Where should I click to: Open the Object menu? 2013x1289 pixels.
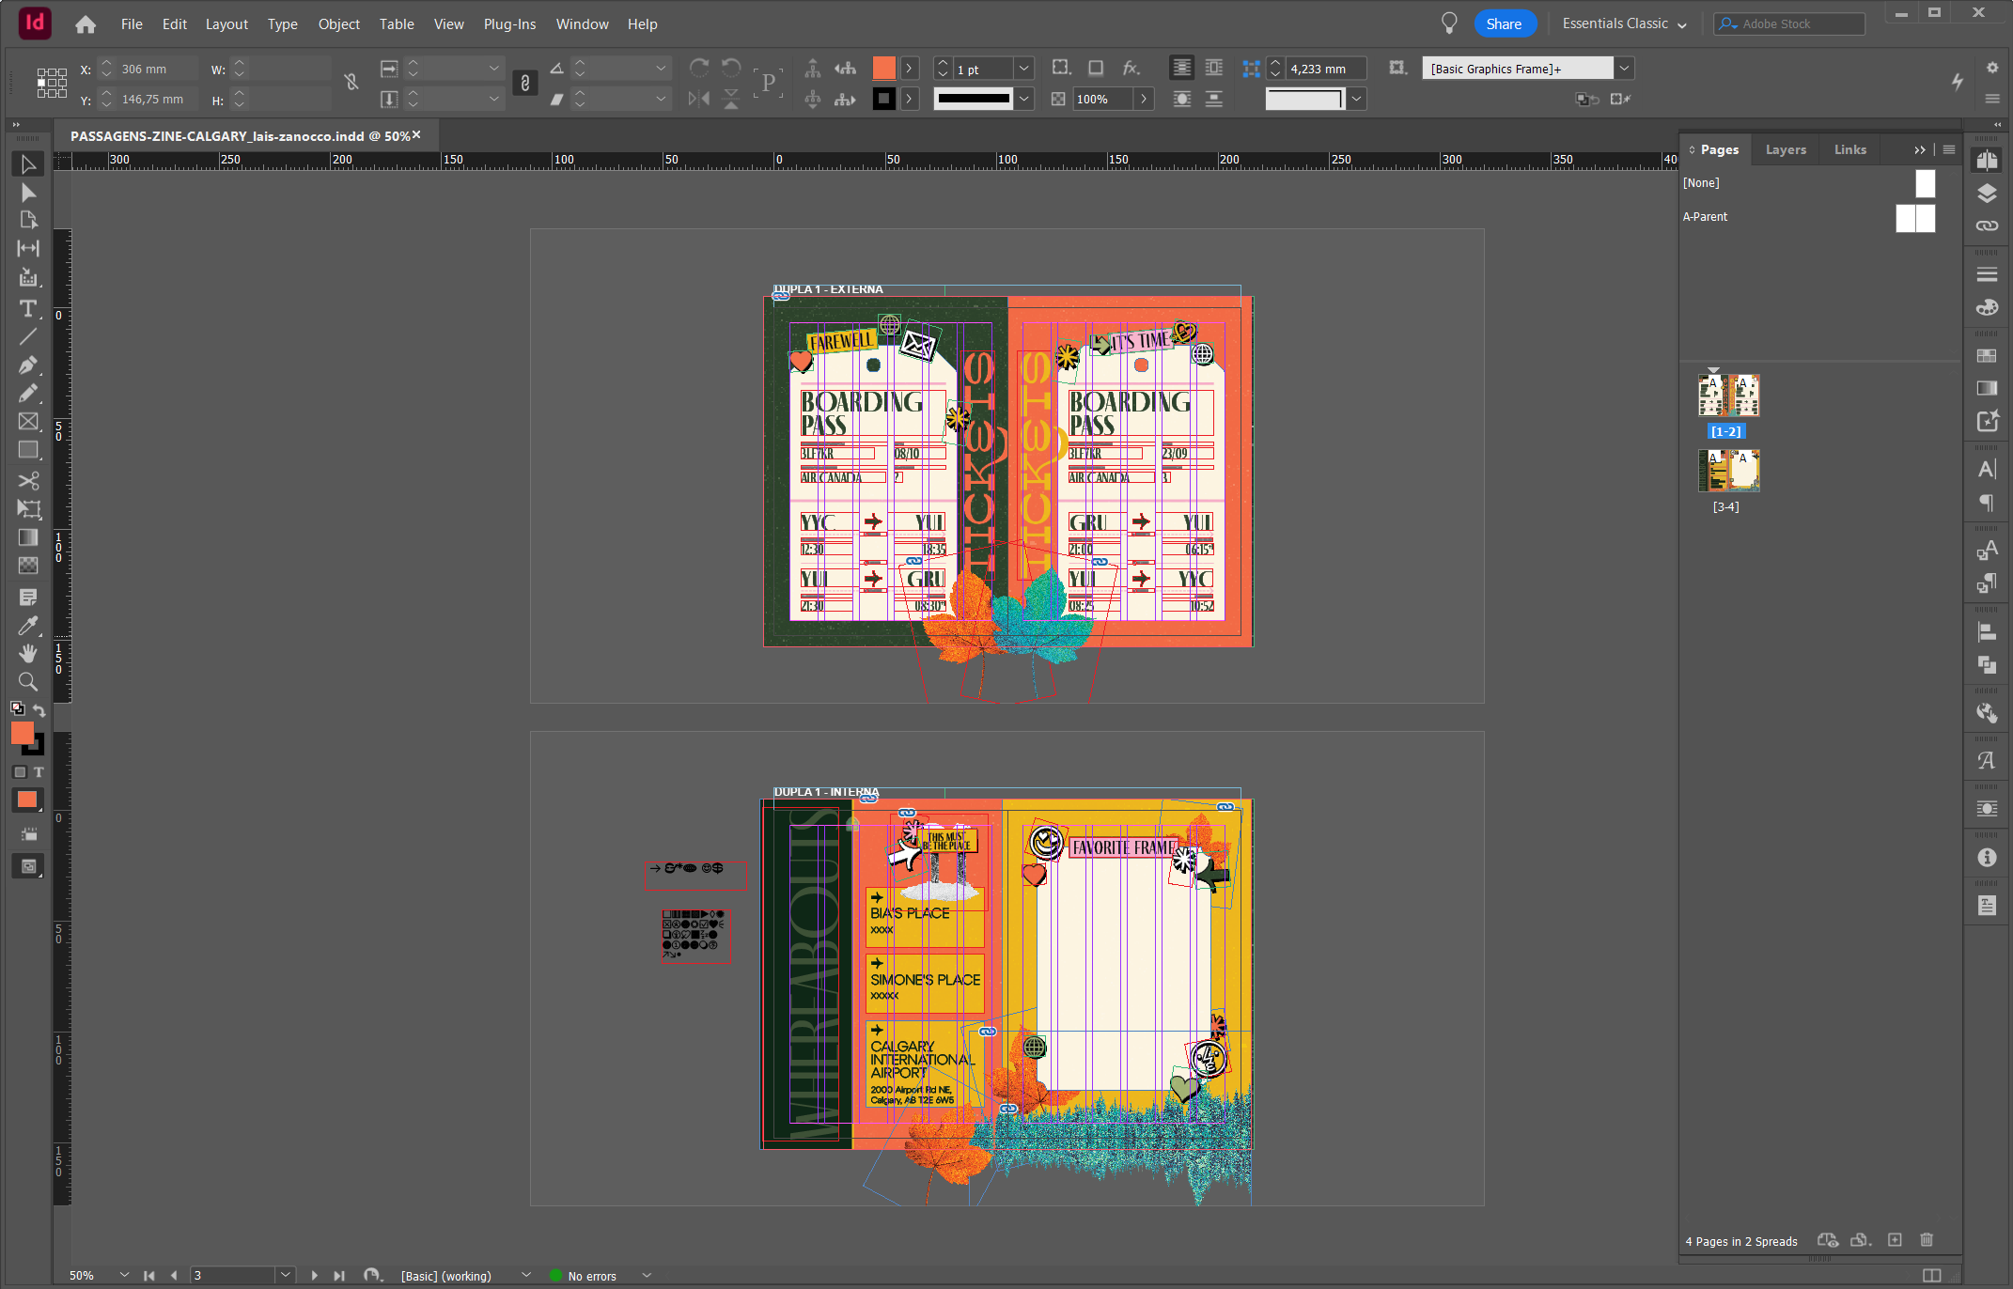[x=338, y=24]
